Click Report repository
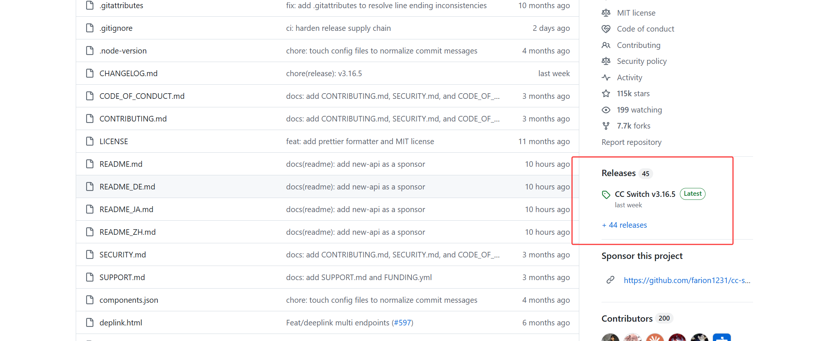This screenshot has width=821, height=341. coord(631,142)
